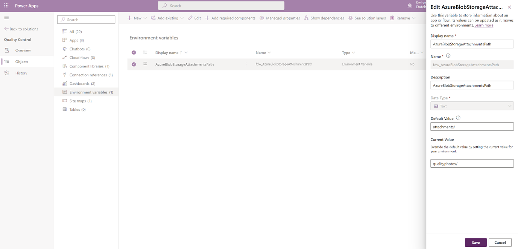Open the row's more options ellipsis
This screenshot has width=518, height=249.
click(246, 64)
